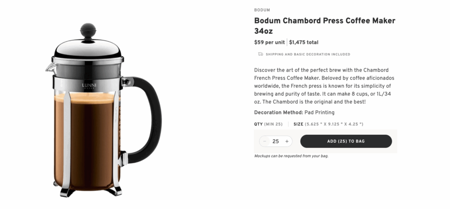The height and width of the screenshot is (209, 450).
Task: Click the QTY (MIN 25) label
Action: pyautogui.click(x=269, y=124)
